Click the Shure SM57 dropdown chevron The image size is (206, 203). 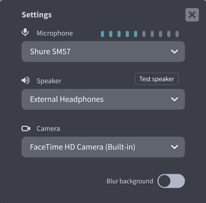[174, 52]
